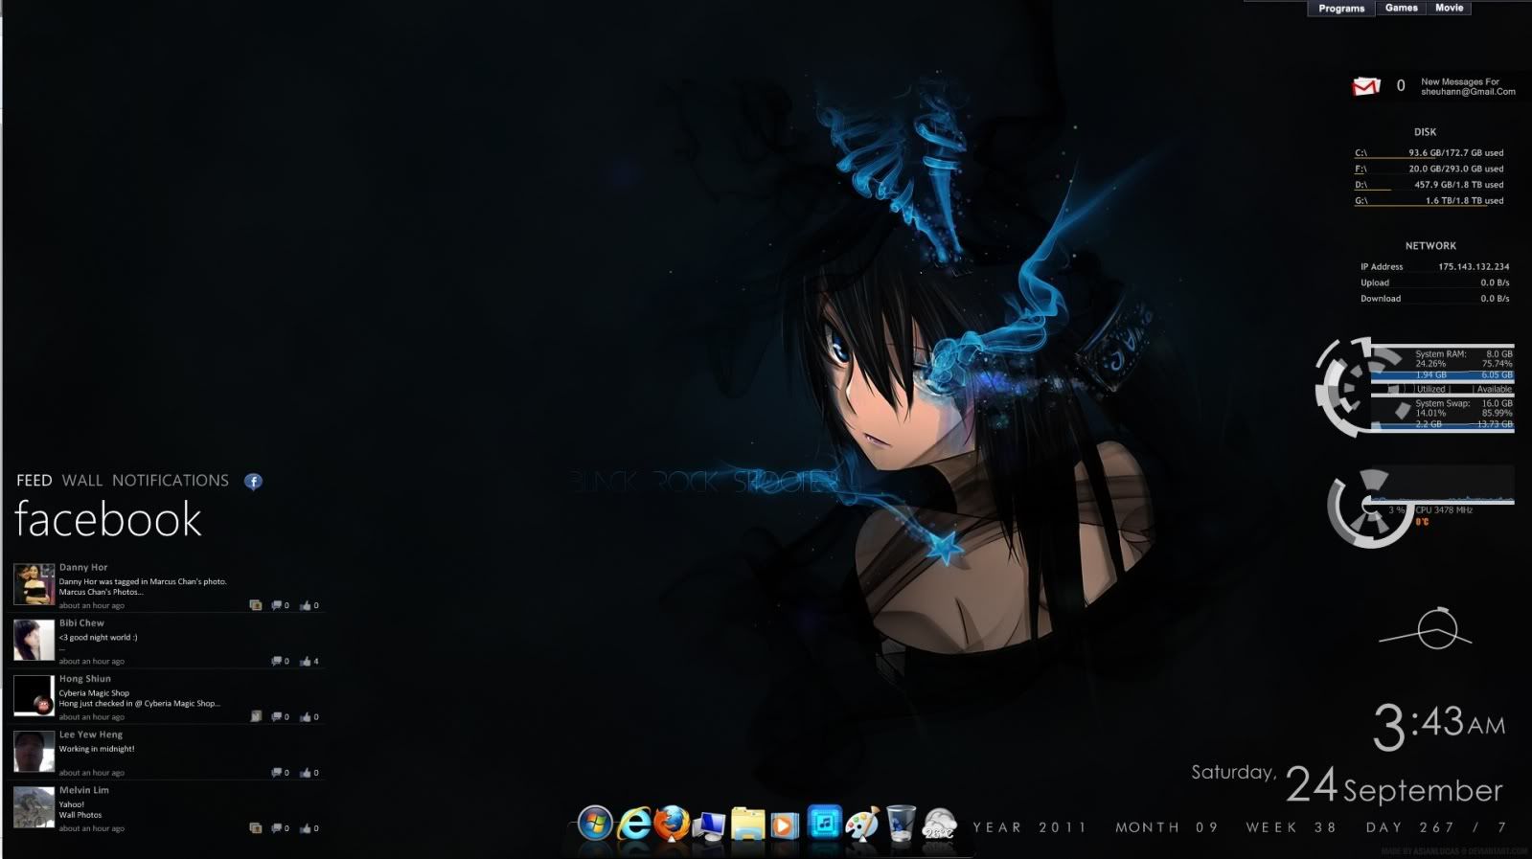Switch to the Games tab
Viewport: 1532px width, 859px height.
point(1401,8)
